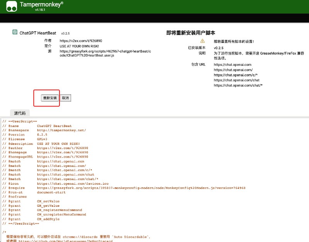Click the @license GPLv3 code line
The image size is (309, 242).
click(x=25, y=139)
